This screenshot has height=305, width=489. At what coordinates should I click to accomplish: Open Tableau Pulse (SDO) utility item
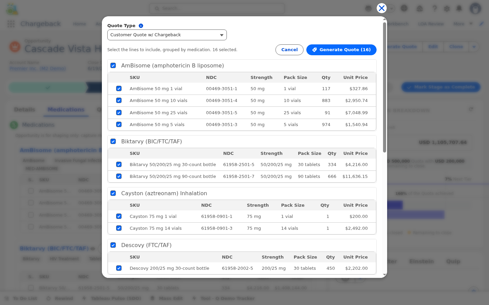[112, 299]
